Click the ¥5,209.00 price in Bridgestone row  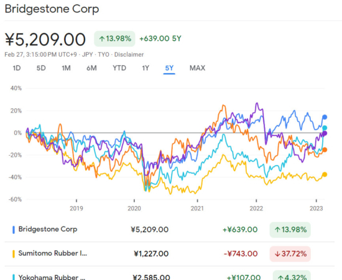(150, 230)
